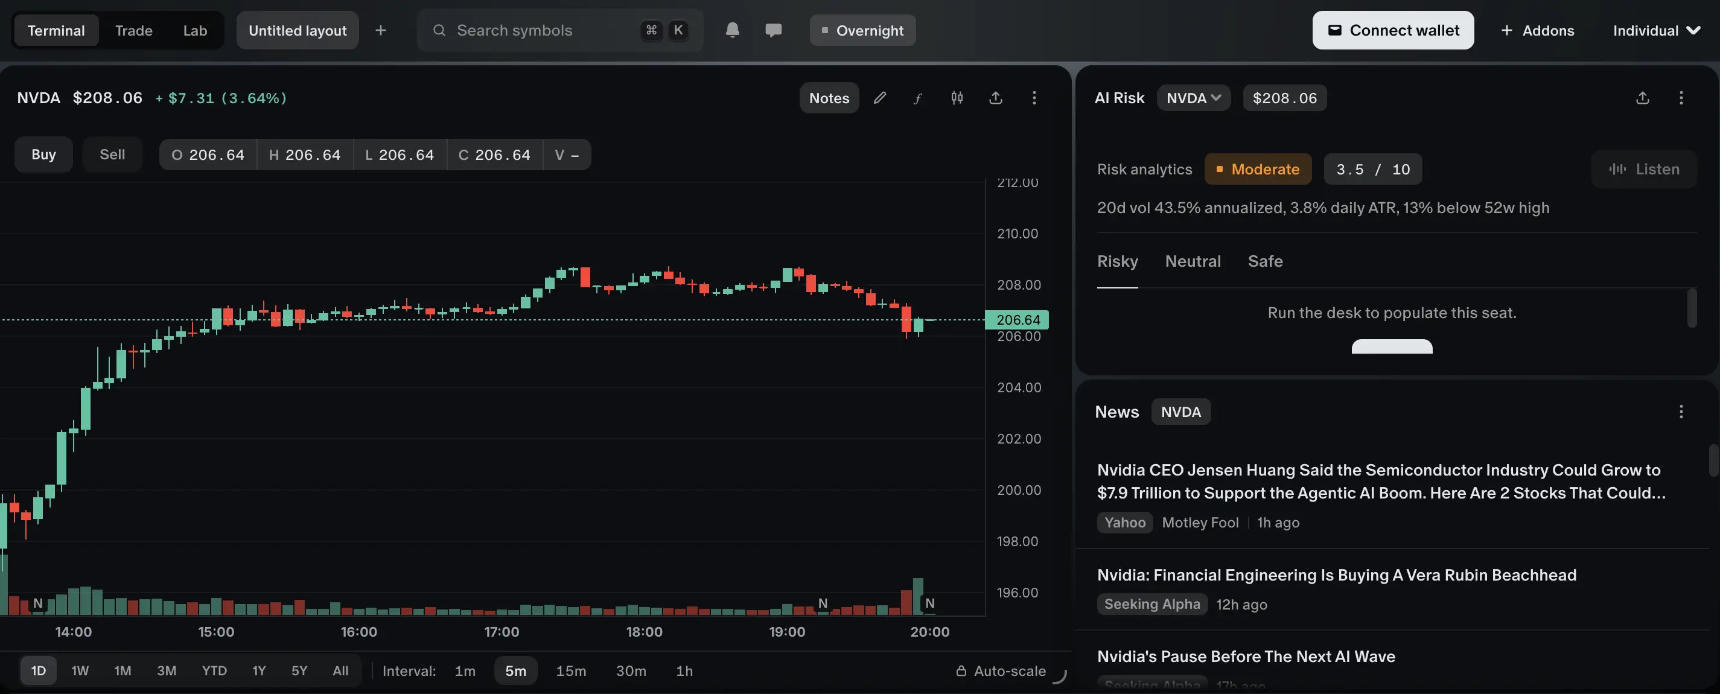Open the Jensen Huang semiconductor news article
Image resolution: width=1720 pixels, height=694 pixels.
click(x=1381, y=481)
